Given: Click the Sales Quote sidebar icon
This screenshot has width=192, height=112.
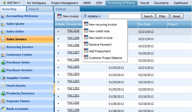Looking at the screenshot, I should pyautogui.click(x=3, y=24).
